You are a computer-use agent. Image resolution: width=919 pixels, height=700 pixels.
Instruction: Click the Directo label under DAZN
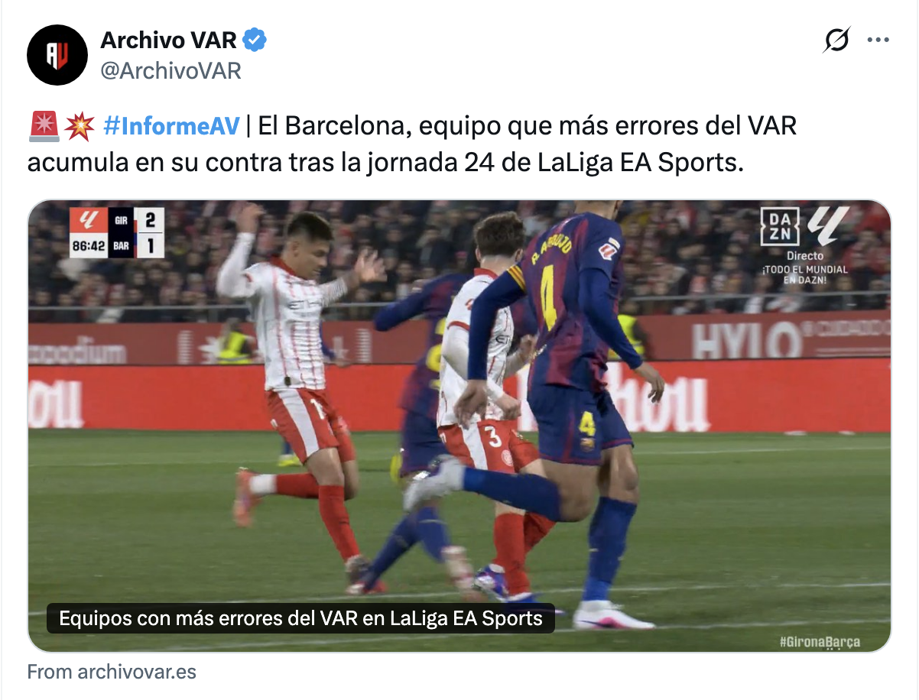[805, 256]
